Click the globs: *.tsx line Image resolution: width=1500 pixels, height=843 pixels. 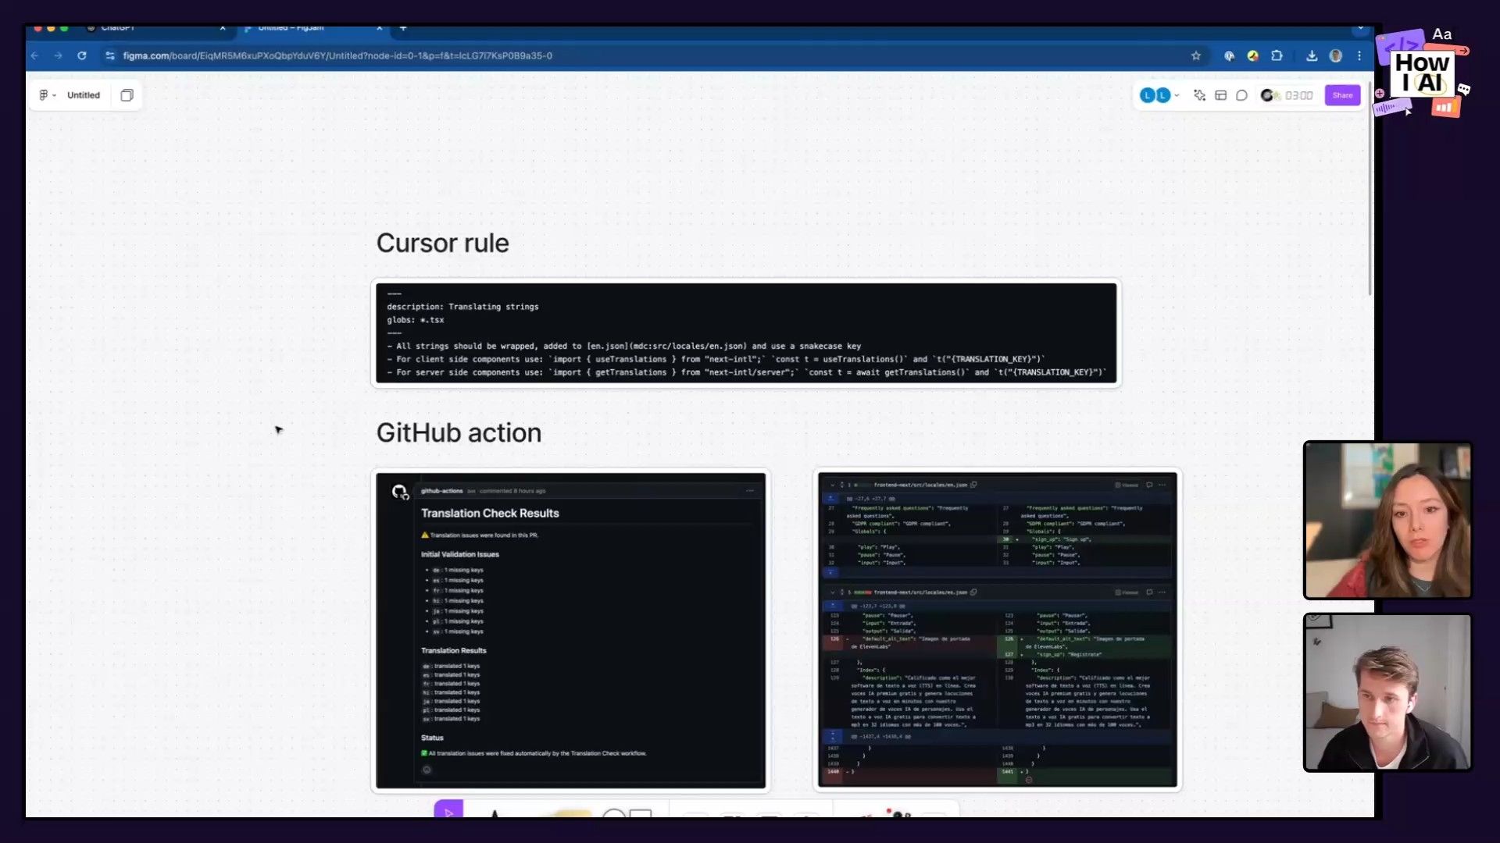click(415, 320)
